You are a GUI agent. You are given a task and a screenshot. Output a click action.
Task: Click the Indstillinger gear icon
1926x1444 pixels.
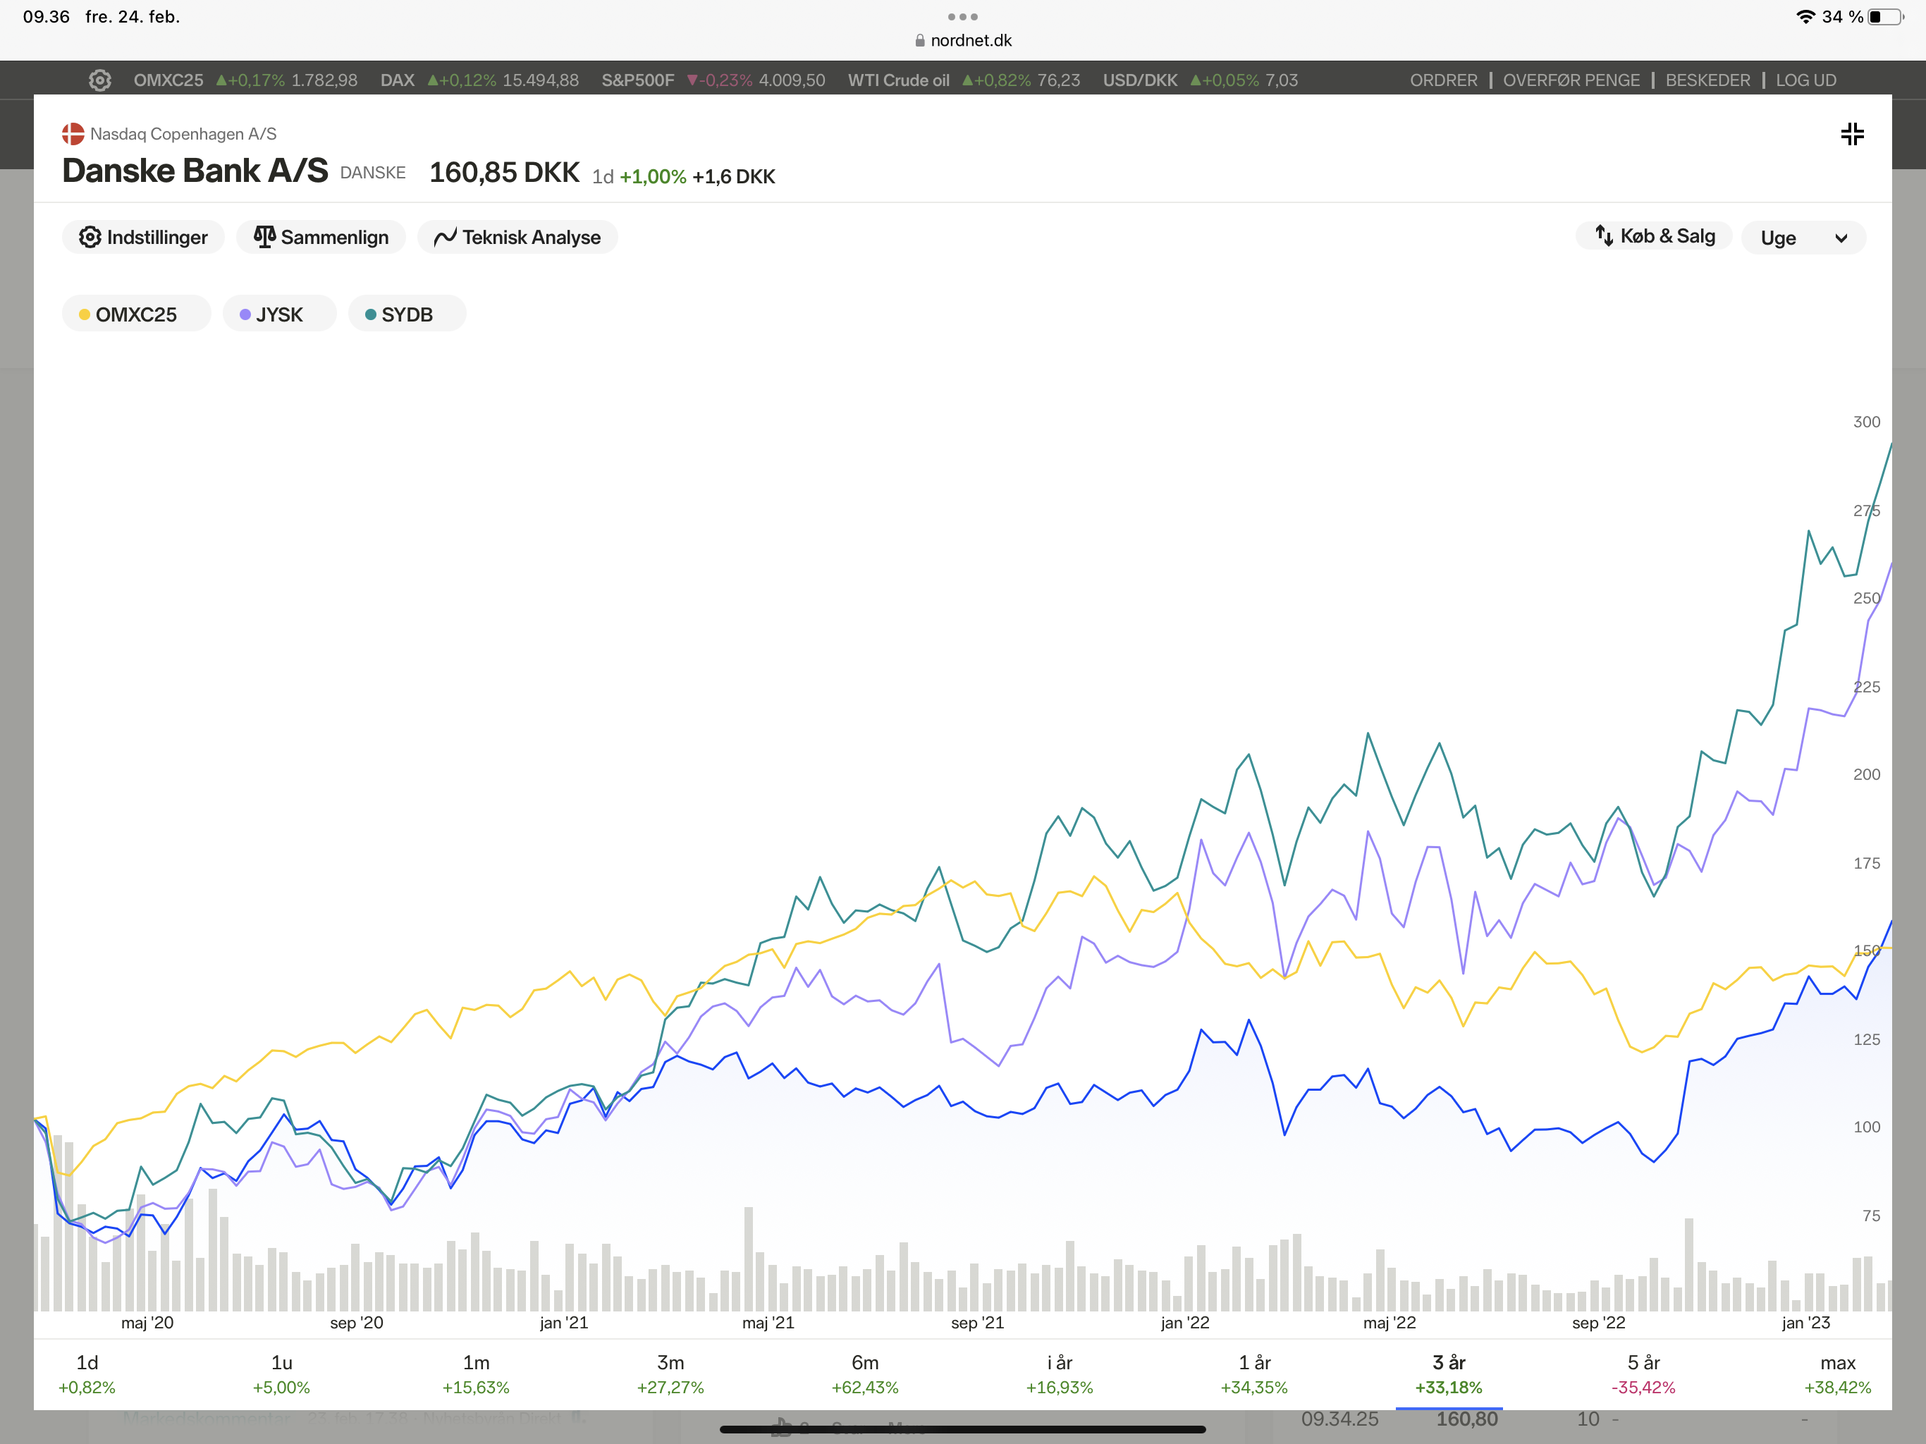point(90,237)
